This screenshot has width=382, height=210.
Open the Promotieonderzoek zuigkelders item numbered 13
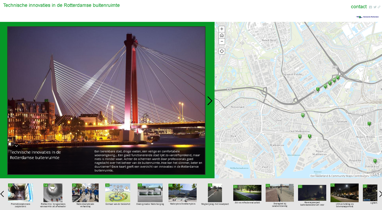(20, 193)
